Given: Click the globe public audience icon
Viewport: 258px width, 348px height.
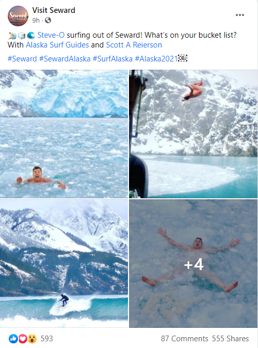Looking at the screenshot, I should (x=48, y=21).
